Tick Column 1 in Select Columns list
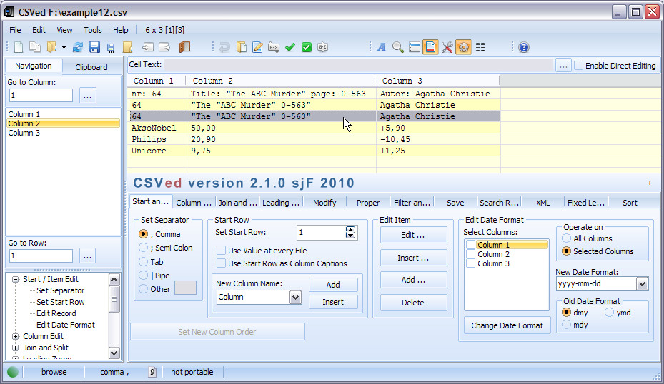This screenshot has width=664, height=384. point(470,245)
